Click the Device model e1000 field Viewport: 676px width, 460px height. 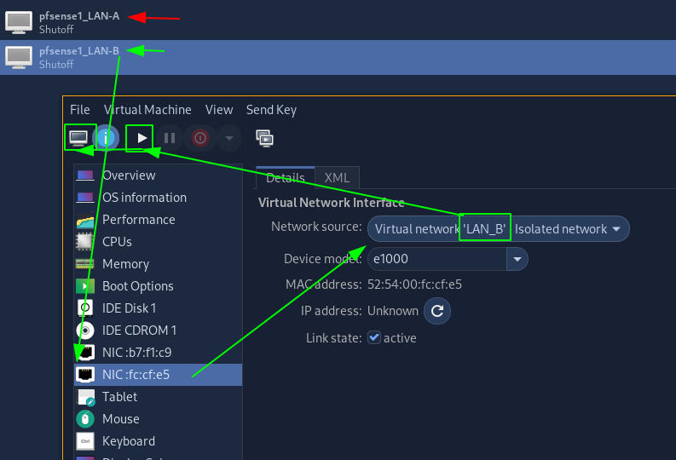coord(437,259)
